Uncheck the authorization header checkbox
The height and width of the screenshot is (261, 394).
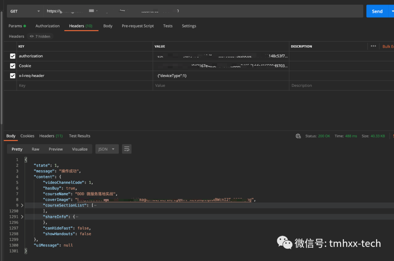pyautogui.click(x=13, y=56)
